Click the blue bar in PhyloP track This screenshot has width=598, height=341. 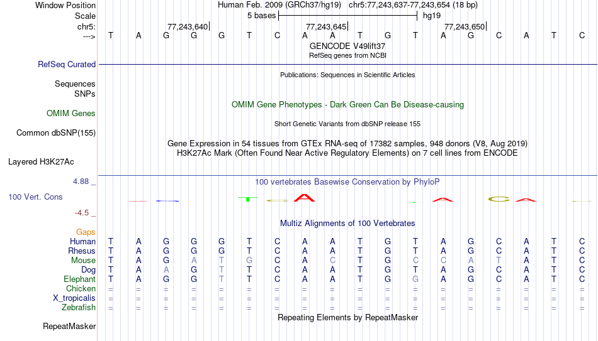click(x=167, y=200)
